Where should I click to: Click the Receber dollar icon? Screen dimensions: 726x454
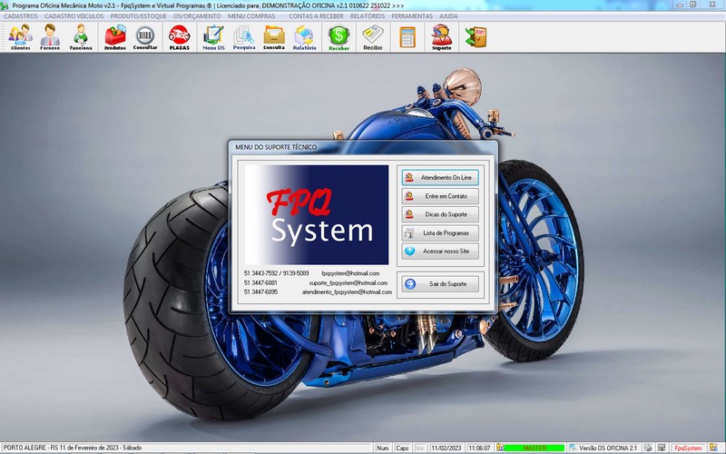tap(338, 37)
